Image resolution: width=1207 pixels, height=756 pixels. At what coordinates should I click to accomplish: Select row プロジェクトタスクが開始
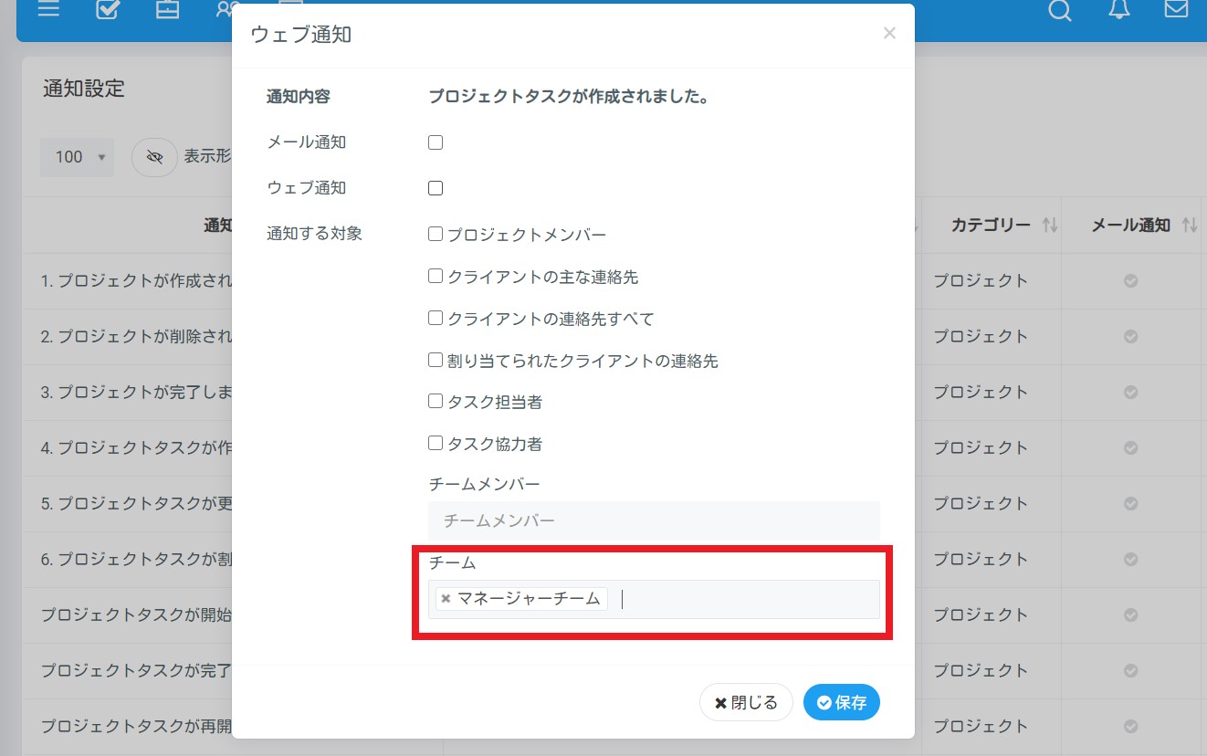coord(137,615)
